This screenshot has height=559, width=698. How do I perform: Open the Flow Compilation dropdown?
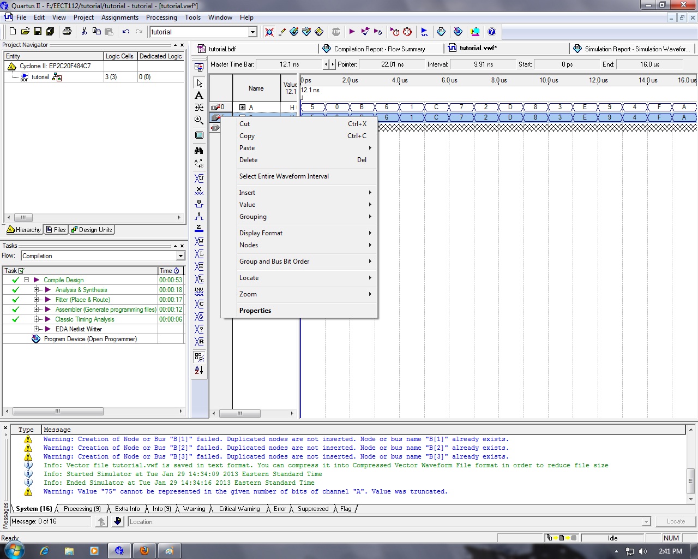tap(180, 256)
